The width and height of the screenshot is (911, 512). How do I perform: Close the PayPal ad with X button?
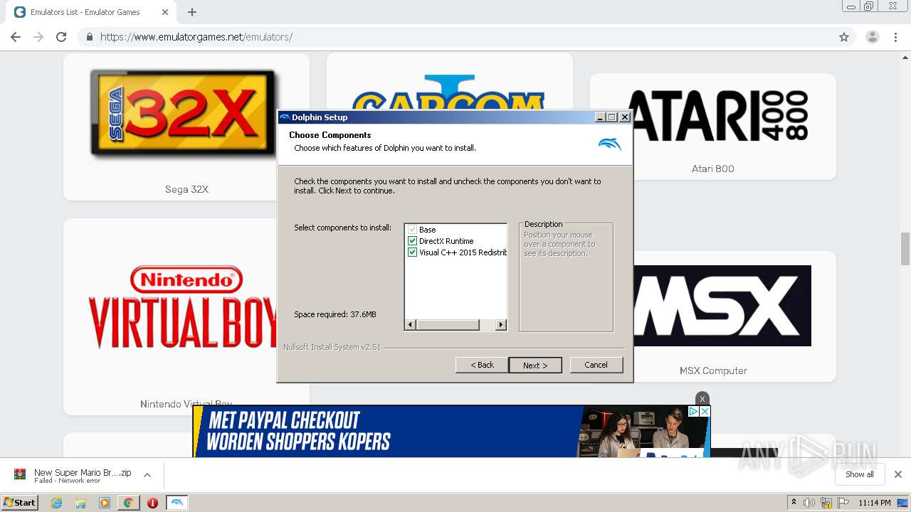[702, 399]
